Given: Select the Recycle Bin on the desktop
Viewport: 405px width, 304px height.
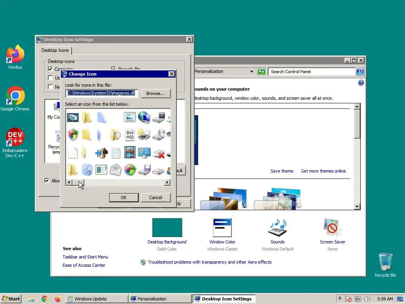Looking at the screenshot, I should pyautogui.click(x=385, y=265).
